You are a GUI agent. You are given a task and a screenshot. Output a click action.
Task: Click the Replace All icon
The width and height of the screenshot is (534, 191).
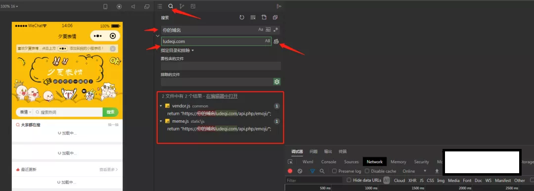point(276,41)
